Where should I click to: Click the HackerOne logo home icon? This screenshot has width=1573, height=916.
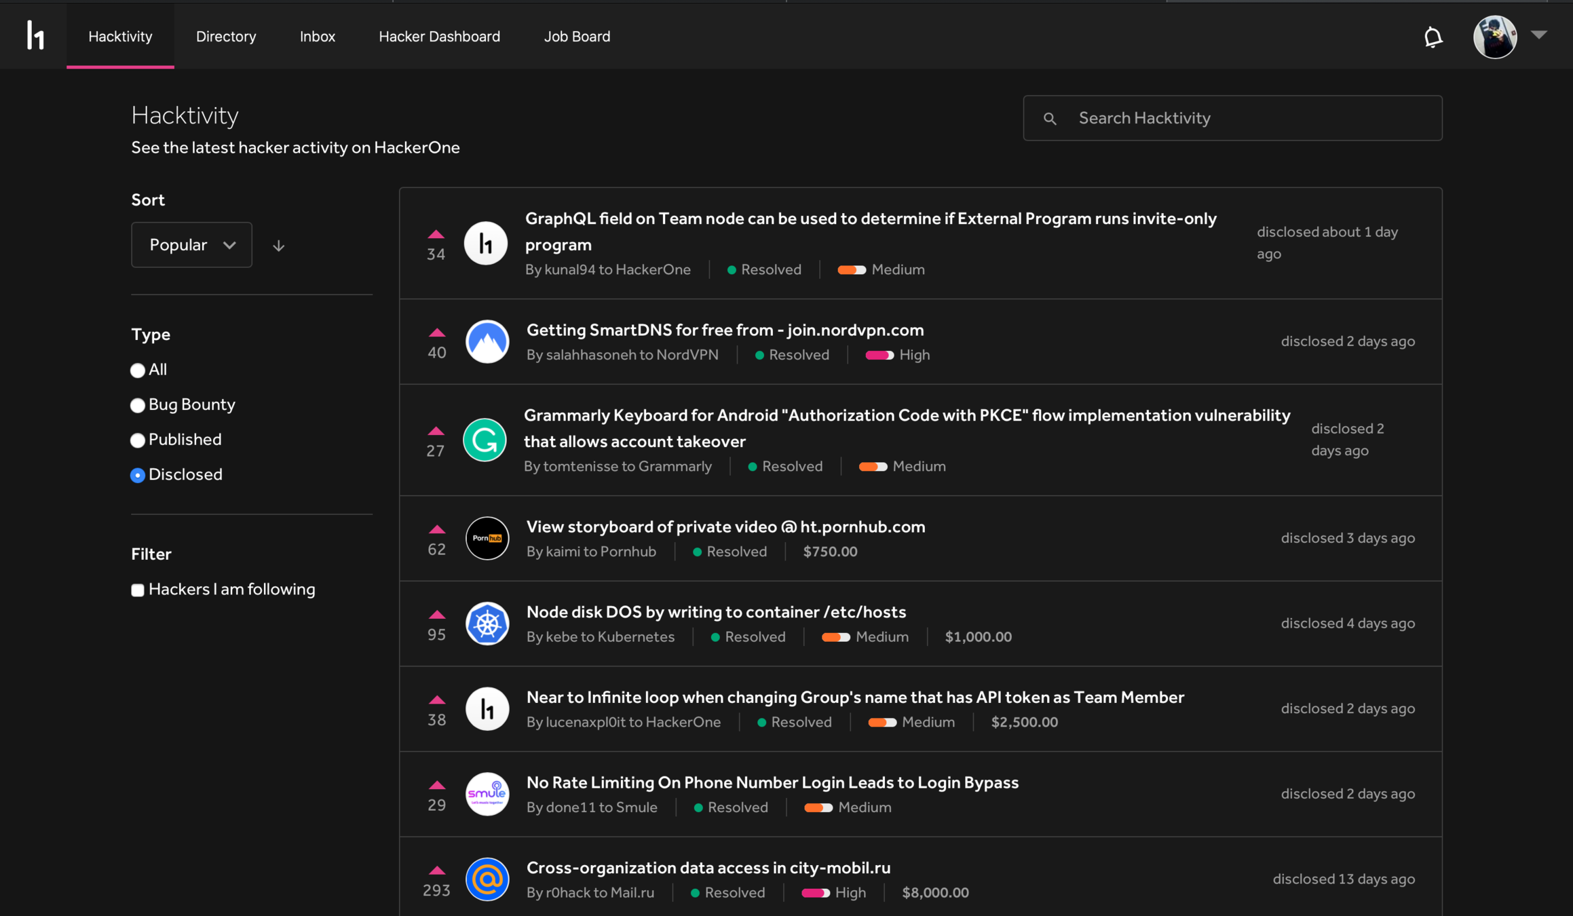[x=35, y=35]
